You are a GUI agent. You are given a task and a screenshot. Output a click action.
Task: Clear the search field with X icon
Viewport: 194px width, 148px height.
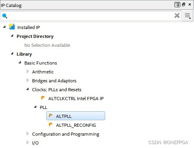pos(177,15)
